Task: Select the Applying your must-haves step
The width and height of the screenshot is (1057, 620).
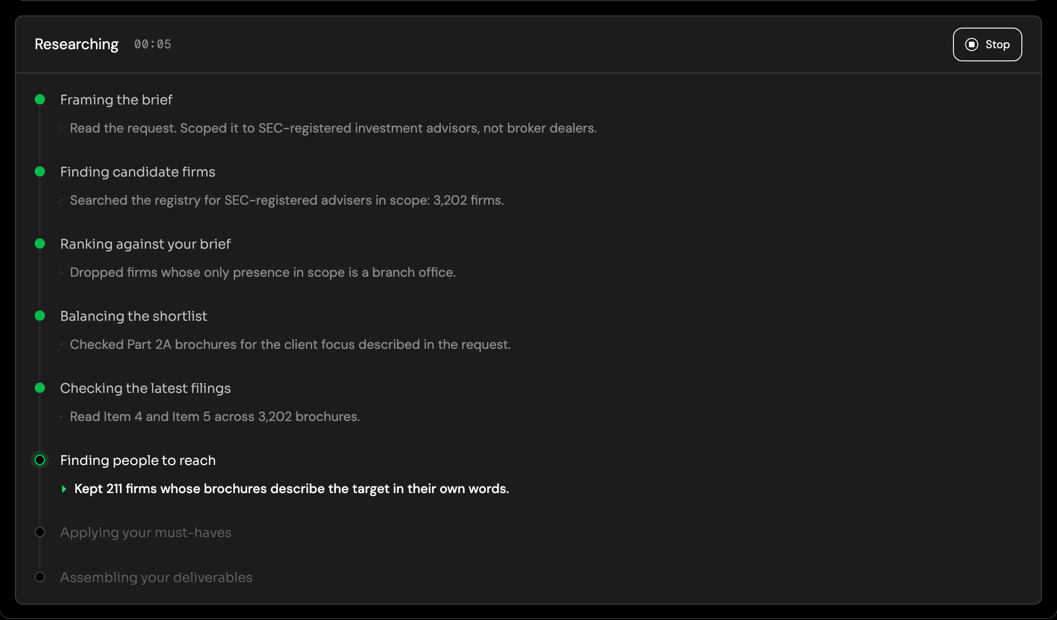Action: click(146, 532)
